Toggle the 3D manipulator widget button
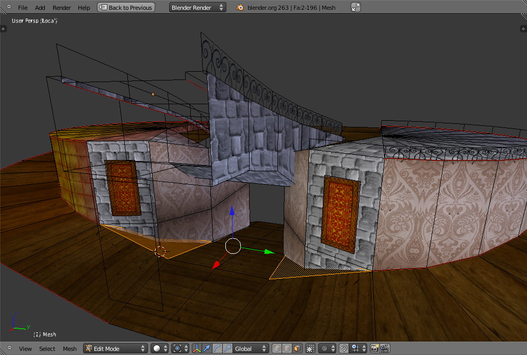 tap(196, 349)
